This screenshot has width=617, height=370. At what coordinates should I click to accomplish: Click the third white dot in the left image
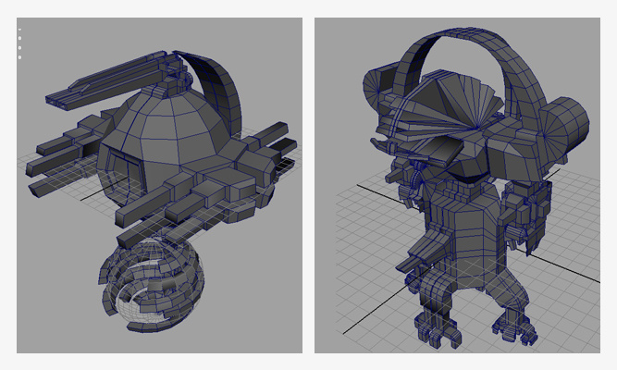click(19, 47)
